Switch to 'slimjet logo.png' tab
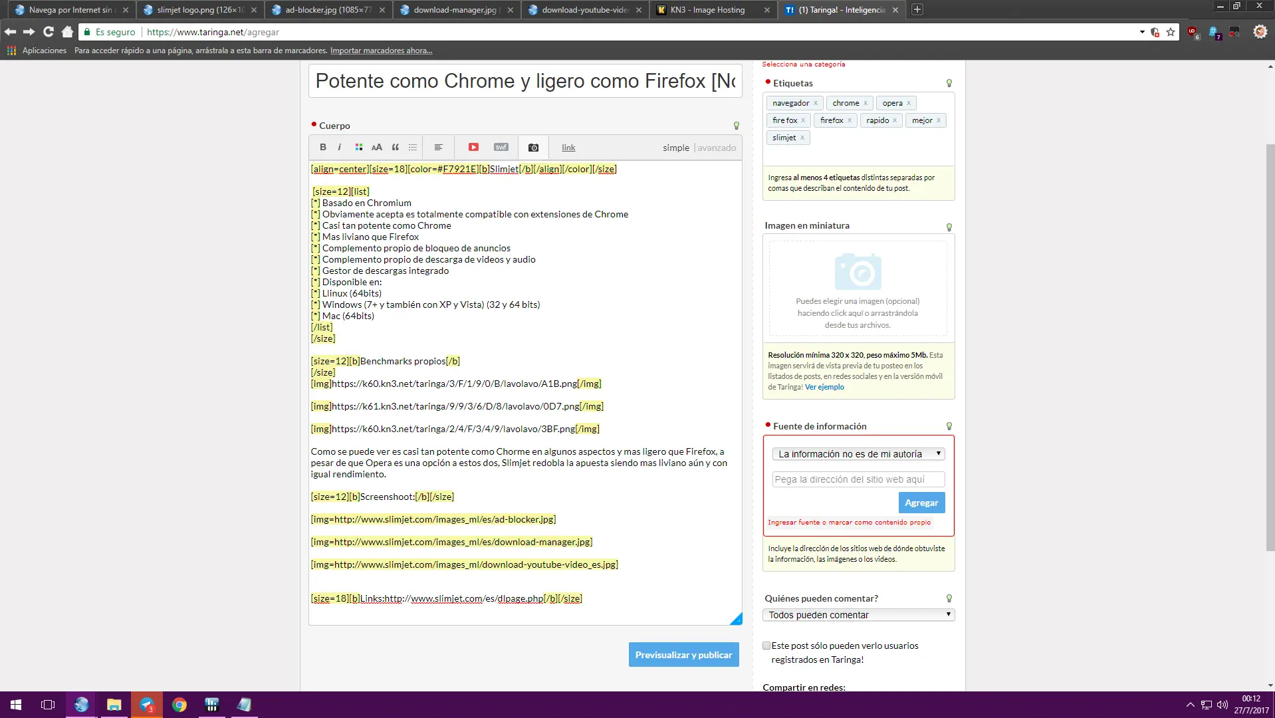Screen dimensions: 1275x718 (200, 10)
